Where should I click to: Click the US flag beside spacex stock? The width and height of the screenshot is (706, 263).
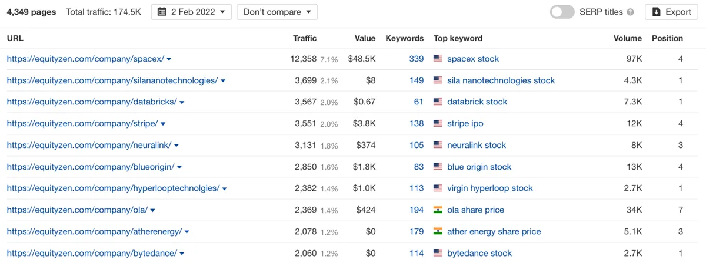coord(438,59)
